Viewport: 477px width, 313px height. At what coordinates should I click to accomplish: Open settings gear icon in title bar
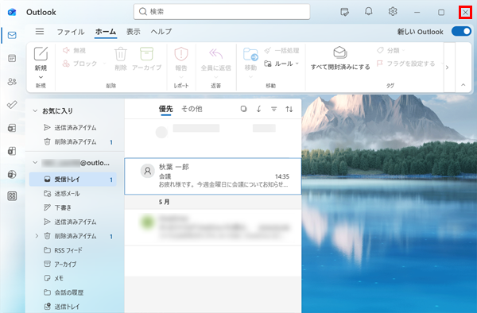pyautogui.click(x=393, y=12)
